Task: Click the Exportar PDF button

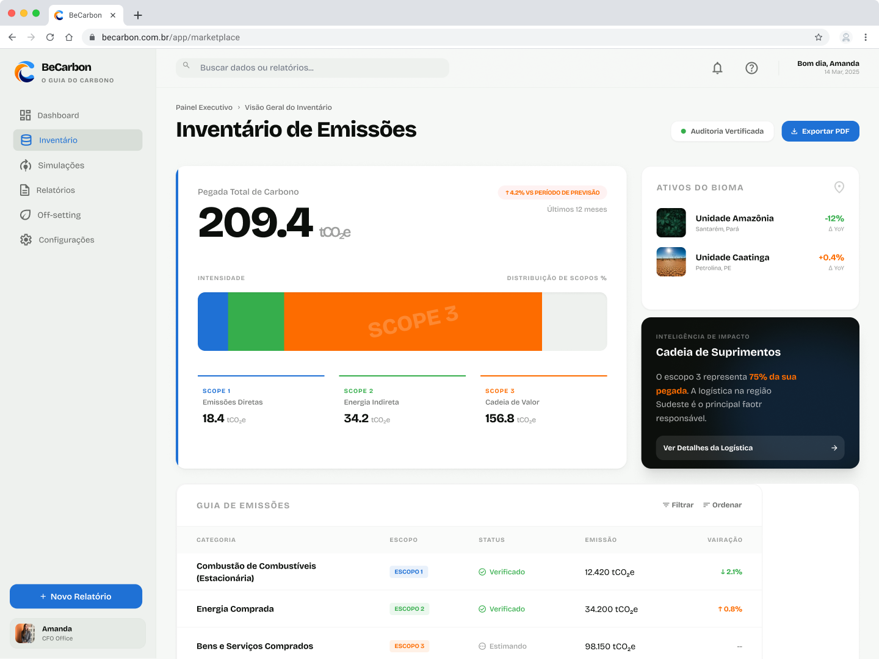Action: pos(820,131)
